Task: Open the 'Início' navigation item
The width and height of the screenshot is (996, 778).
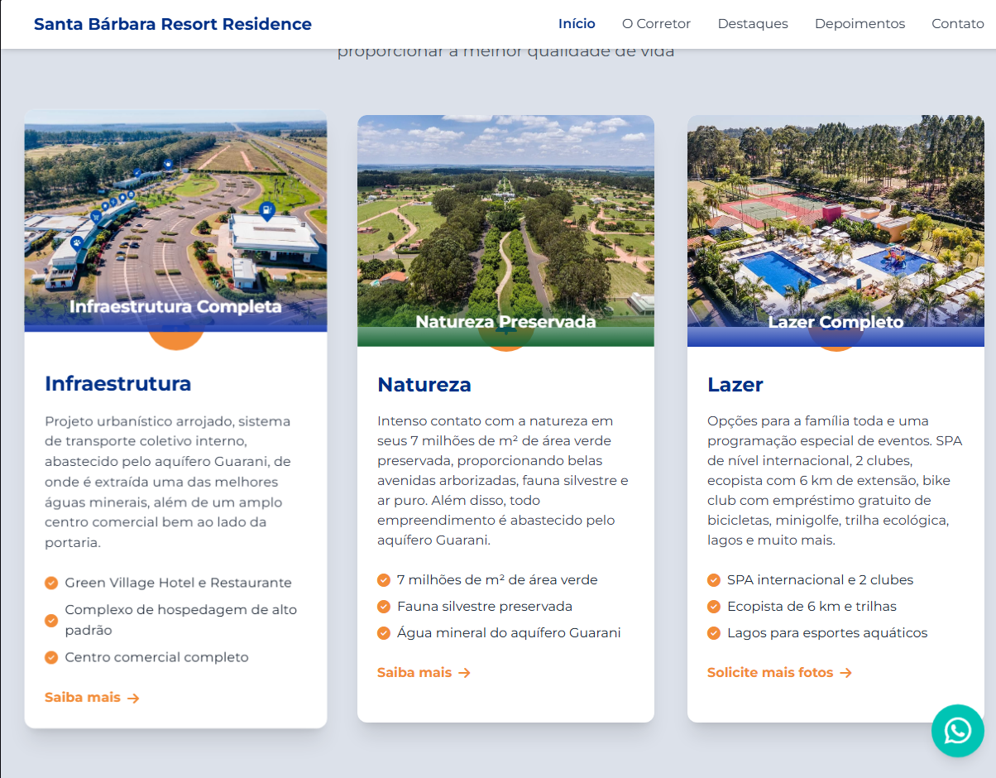Action: click(577, 24)
